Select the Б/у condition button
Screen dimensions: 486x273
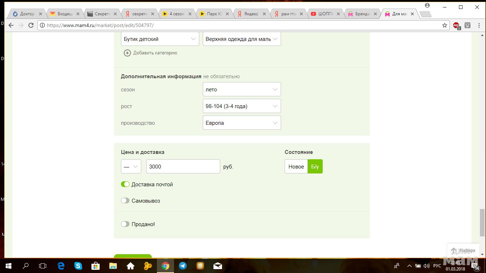click(x=315, y=167)
